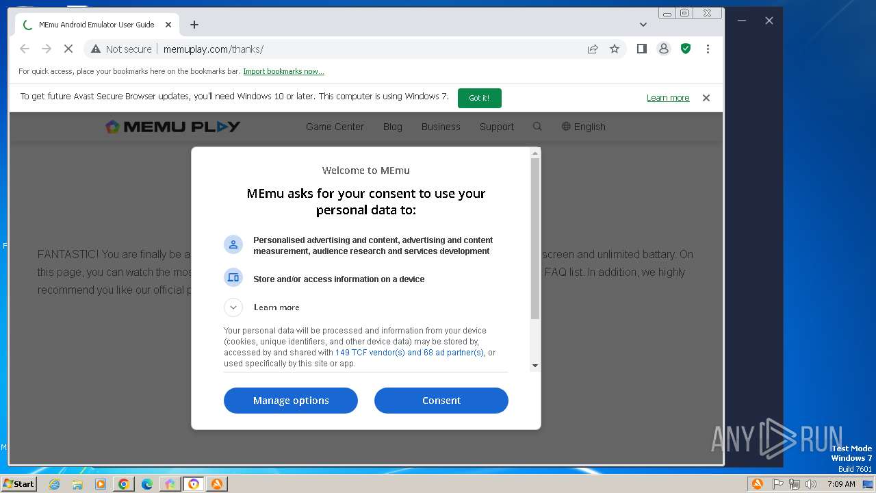Open the Business menu item
876x493 pixels.
(x=441, y=127)
